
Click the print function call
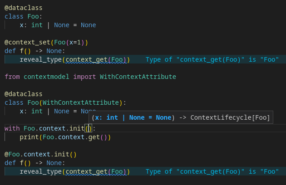click(x=29, y=137)
